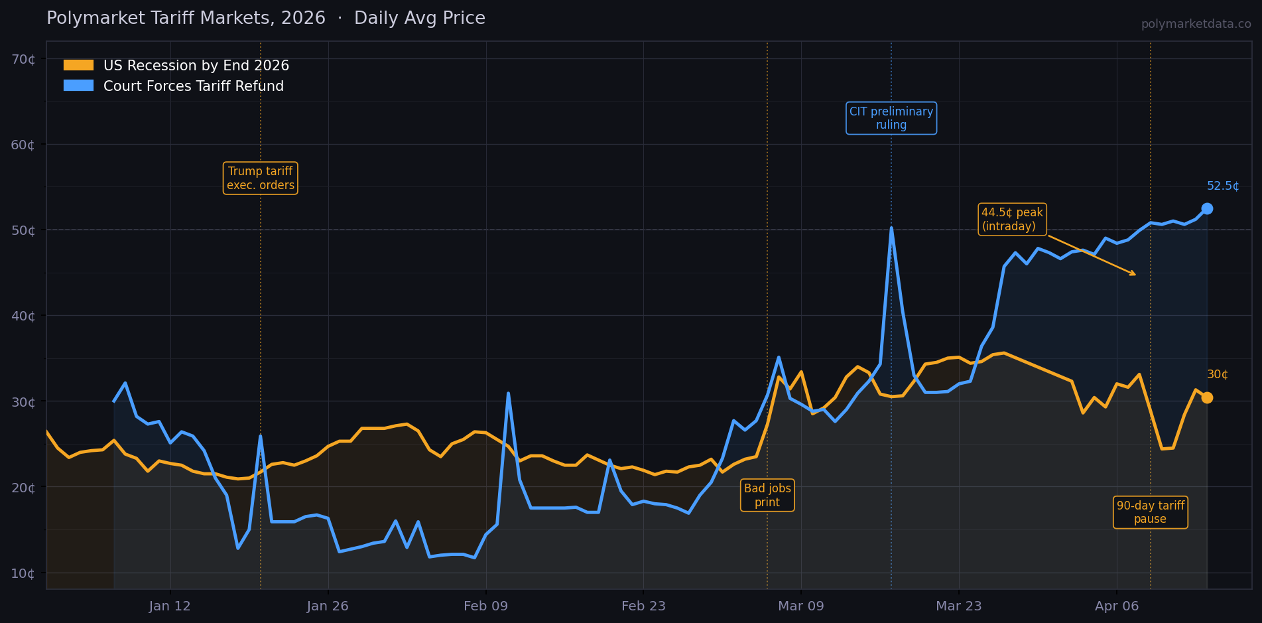Viewport: 1262px width, 623px height.
Task: Select the 'CIT preliminary ruling' annotation box
Action: pyautogui.click(x=891, y=118)
